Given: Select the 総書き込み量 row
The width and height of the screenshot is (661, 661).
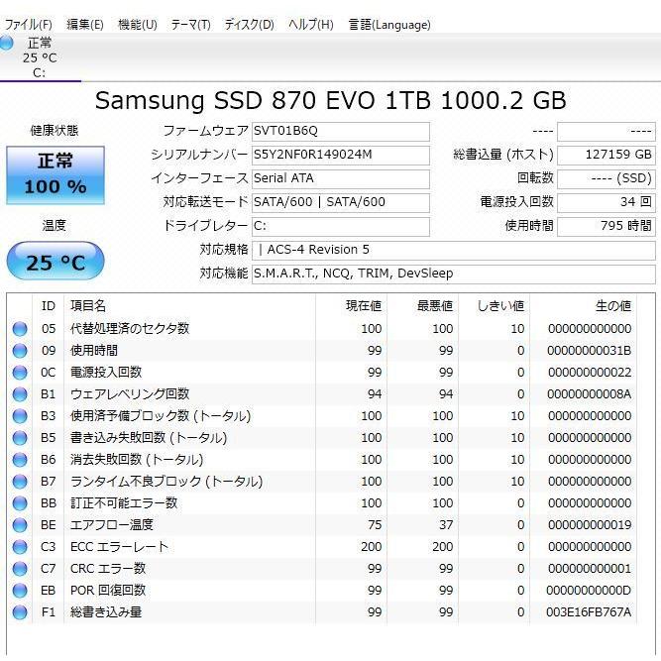Looking at the screenshot, I should [x=322, y=612].
